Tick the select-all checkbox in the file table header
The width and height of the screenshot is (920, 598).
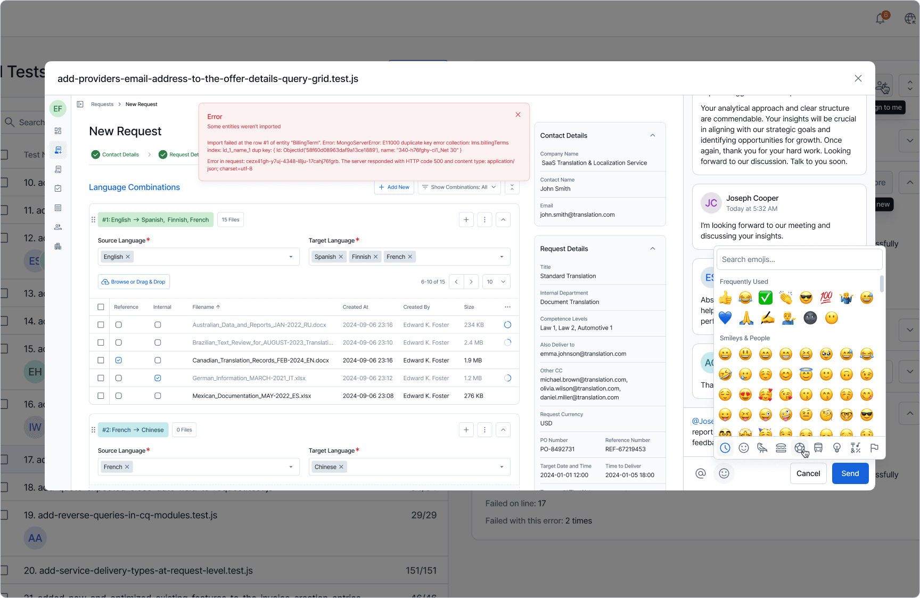(x=101, y=307)
